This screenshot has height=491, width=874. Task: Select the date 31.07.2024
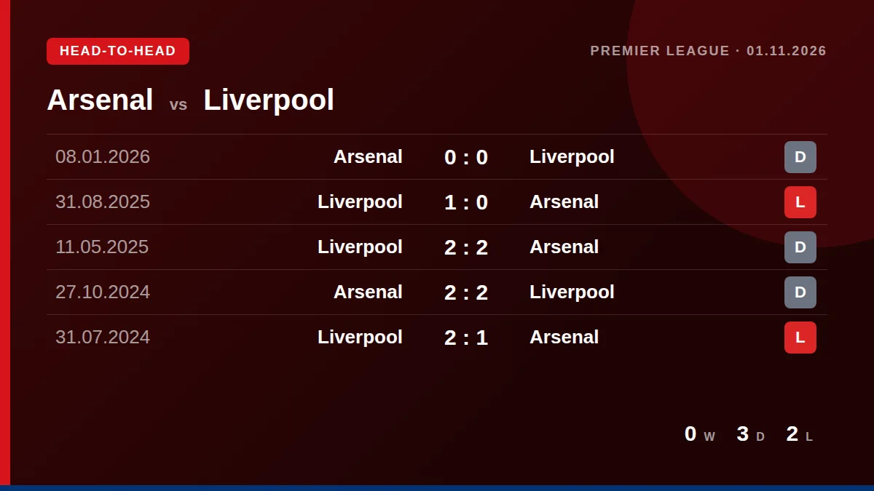click(x=103, y=338)
